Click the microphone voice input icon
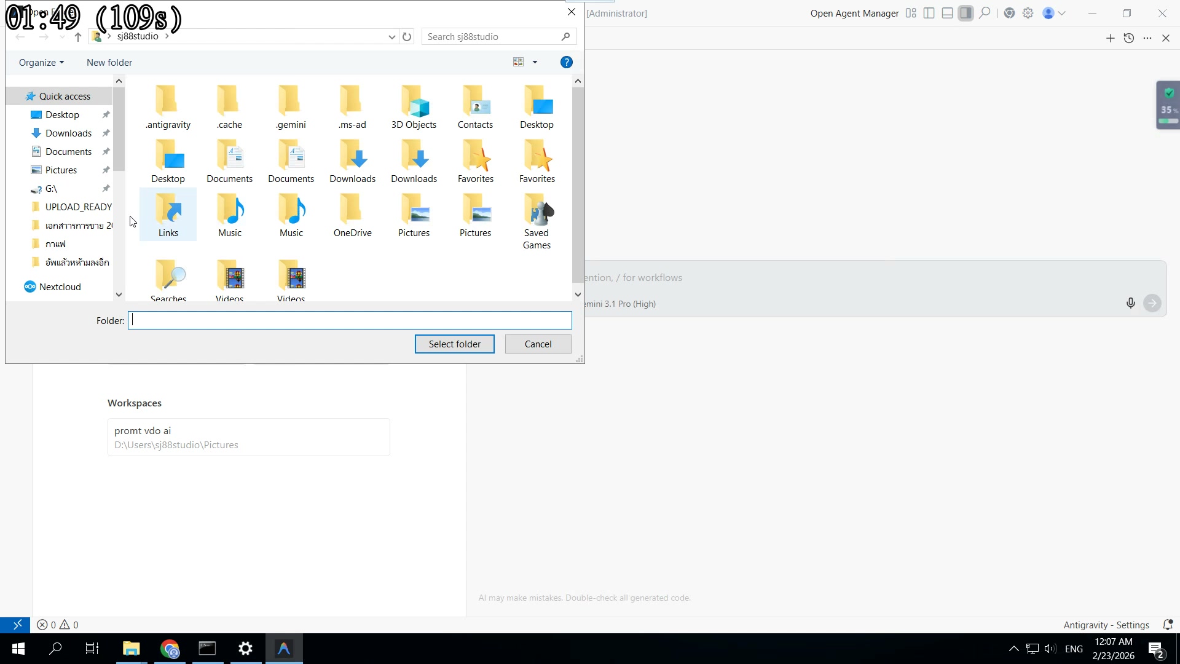 [x=1130, y=303]
